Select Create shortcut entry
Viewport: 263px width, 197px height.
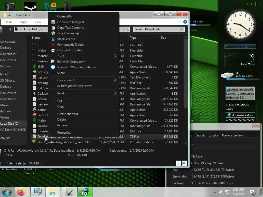68,114
